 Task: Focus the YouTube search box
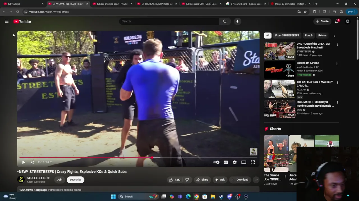(x=169, y=21)
